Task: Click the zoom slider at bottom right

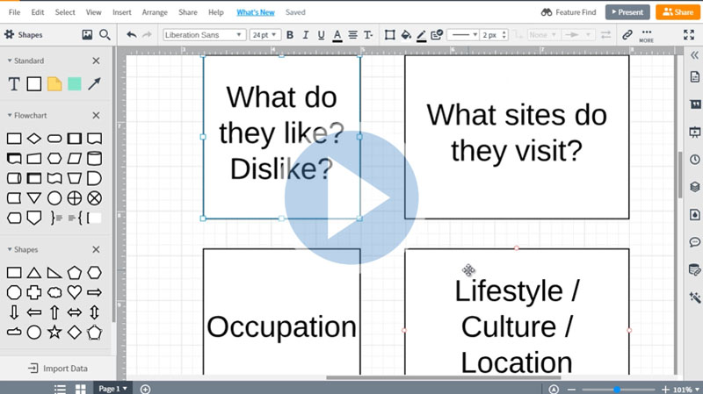Action: point(617,389)
